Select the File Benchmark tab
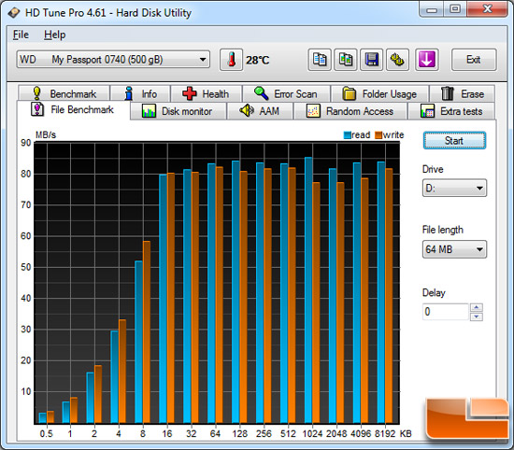 point(73,110)
